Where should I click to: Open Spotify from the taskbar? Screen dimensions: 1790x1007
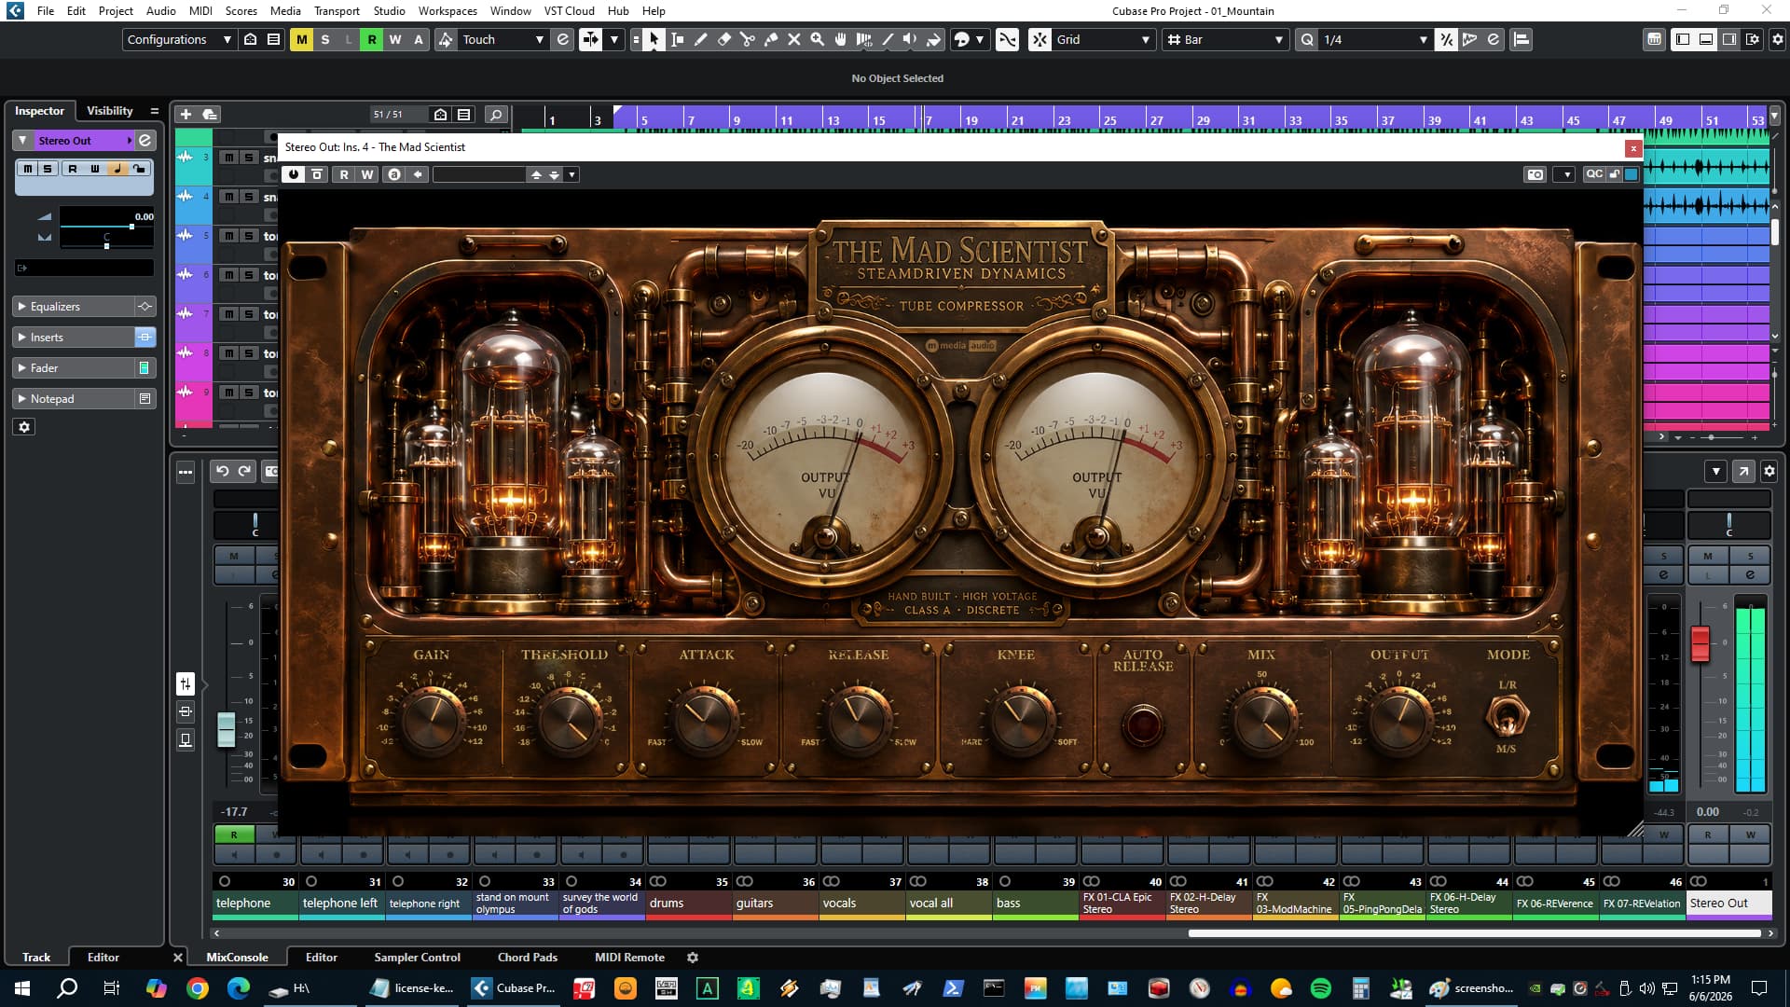[x=1320, y=988]
